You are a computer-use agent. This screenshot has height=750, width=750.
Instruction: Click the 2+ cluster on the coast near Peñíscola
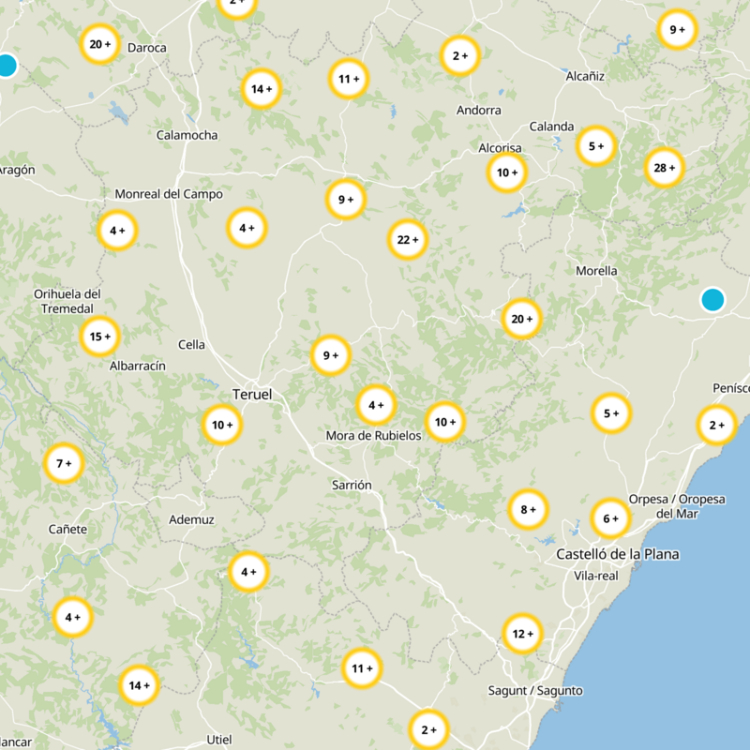[716, 425]
